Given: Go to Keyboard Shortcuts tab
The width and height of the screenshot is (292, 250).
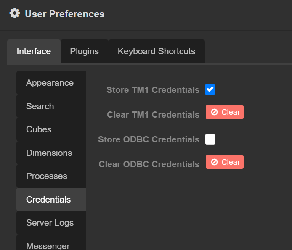Looking at the screenshot, I should (157, 52).
